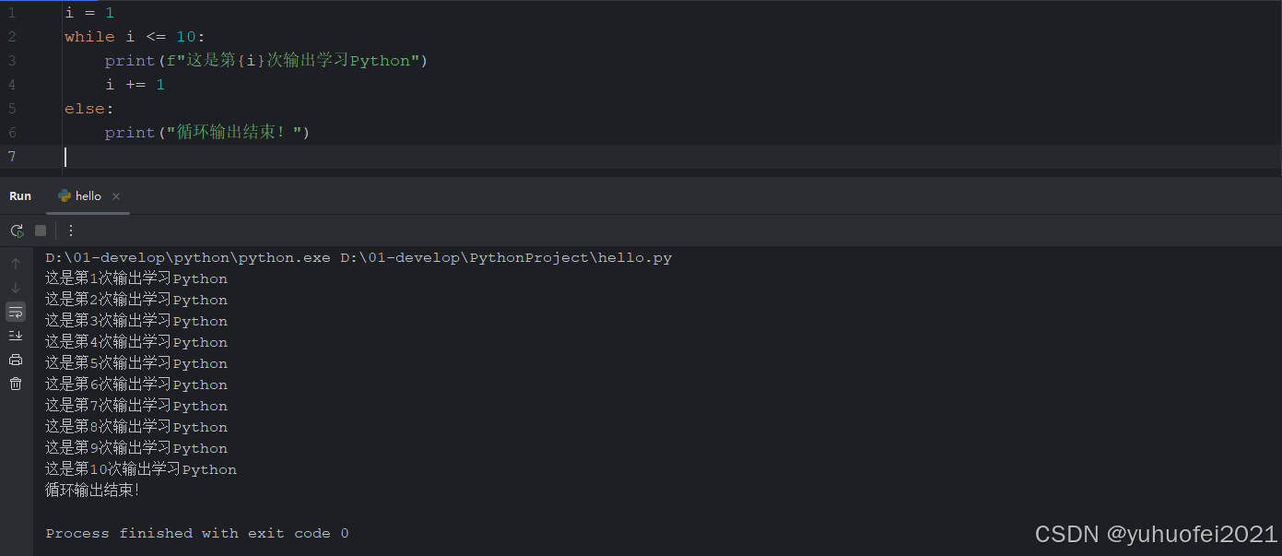Click output line '这是第8次输出学习Python'
1282x556 pixels.
point(136,427)
